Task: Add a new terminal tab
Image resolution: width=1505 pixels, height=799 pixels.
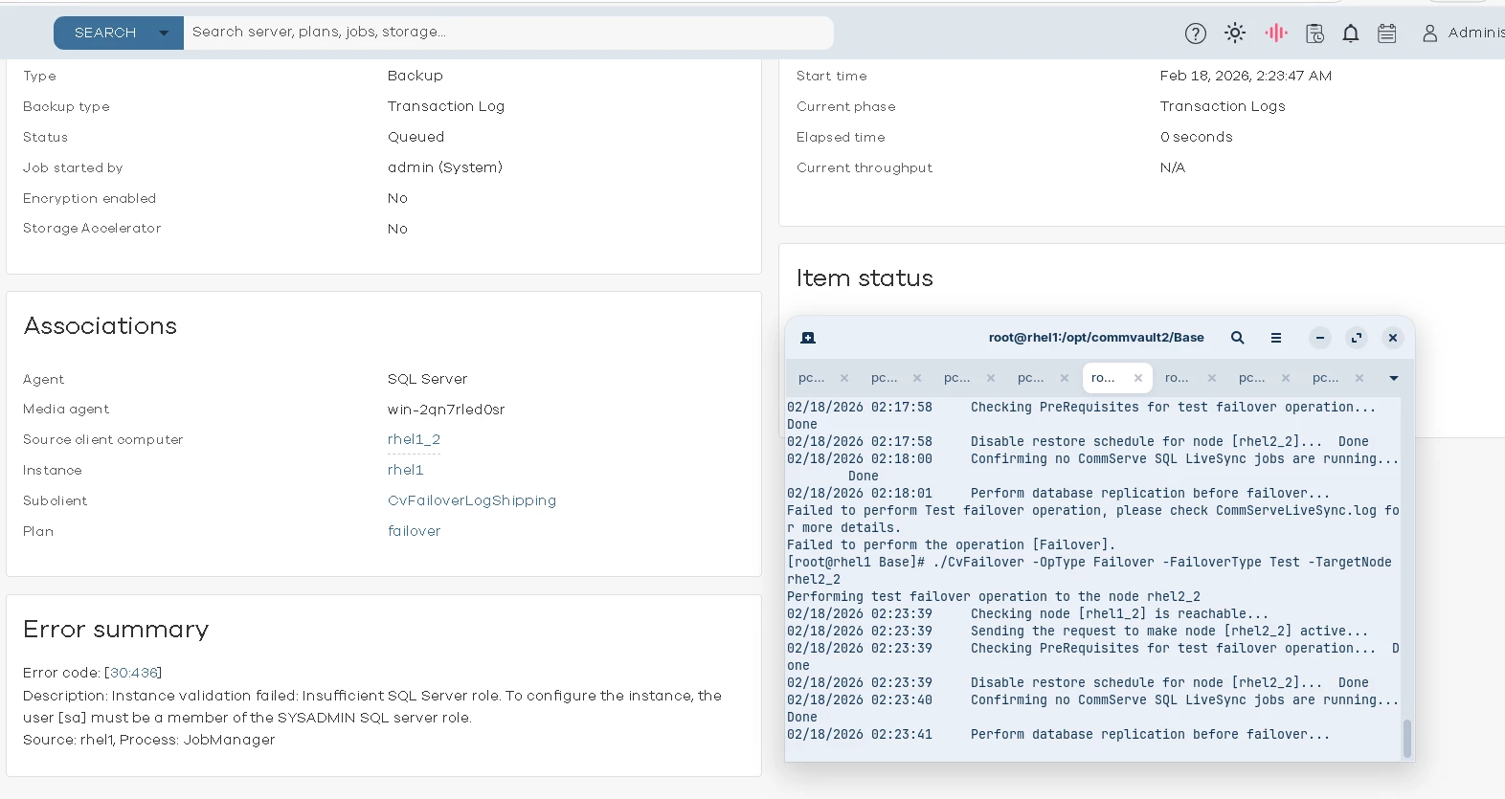Action: pyautogui.click(x=808, y=338)
